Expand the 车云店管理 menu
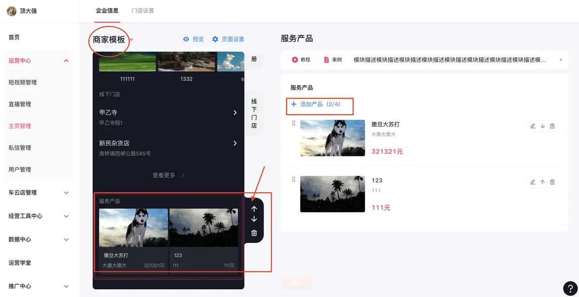 [x=67, y=193]
